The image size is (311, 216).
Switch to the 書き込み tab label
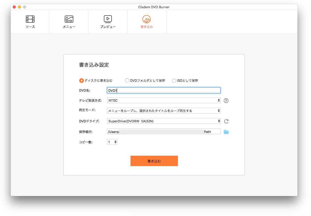click(147, 27)
